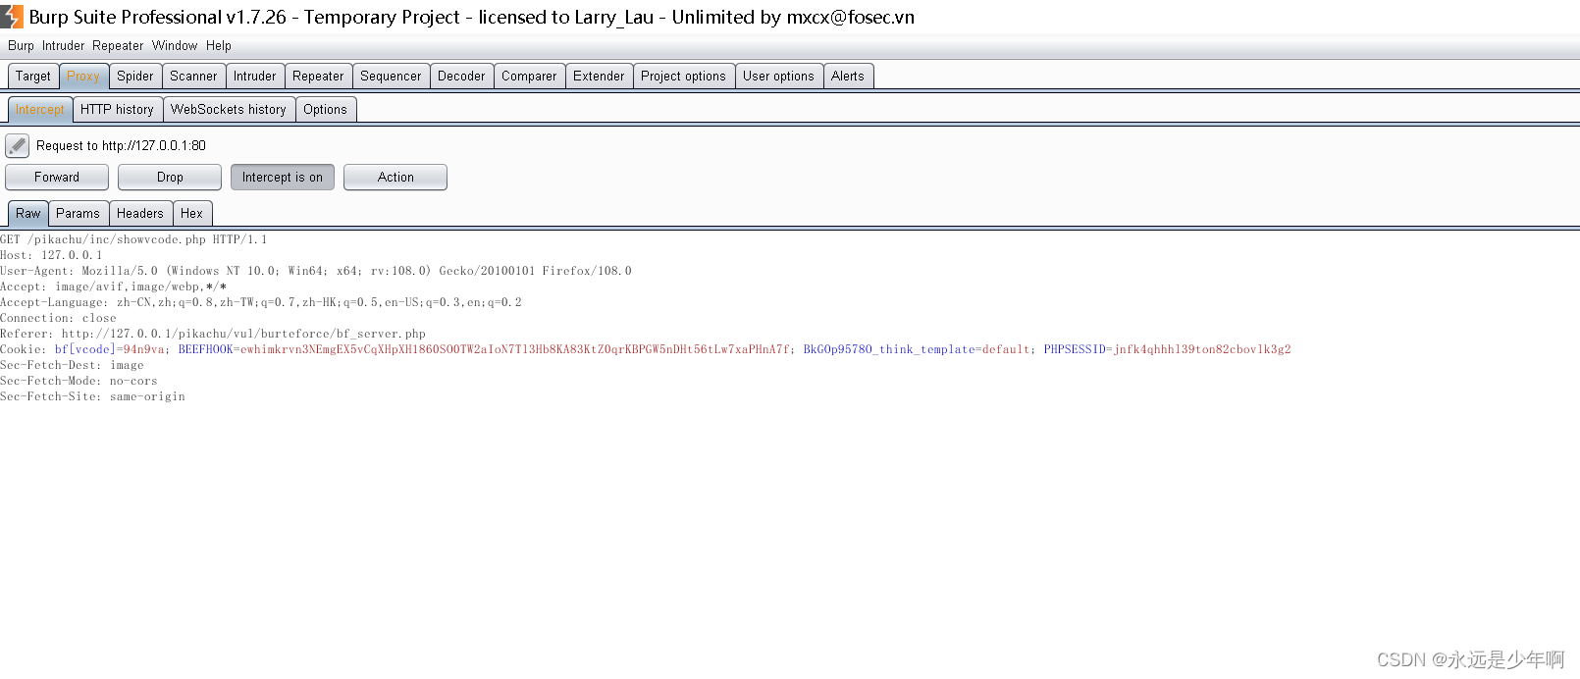Switch to the Target tab
1580x679 pixels.
coord(33,77)
